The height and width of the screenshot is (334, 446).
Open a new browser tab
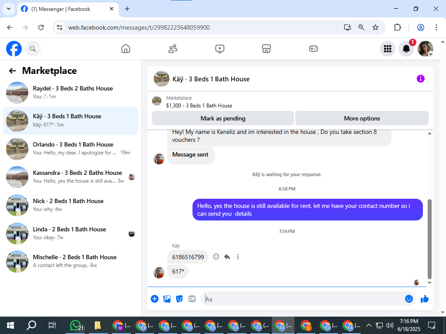[x=127, y=9]
